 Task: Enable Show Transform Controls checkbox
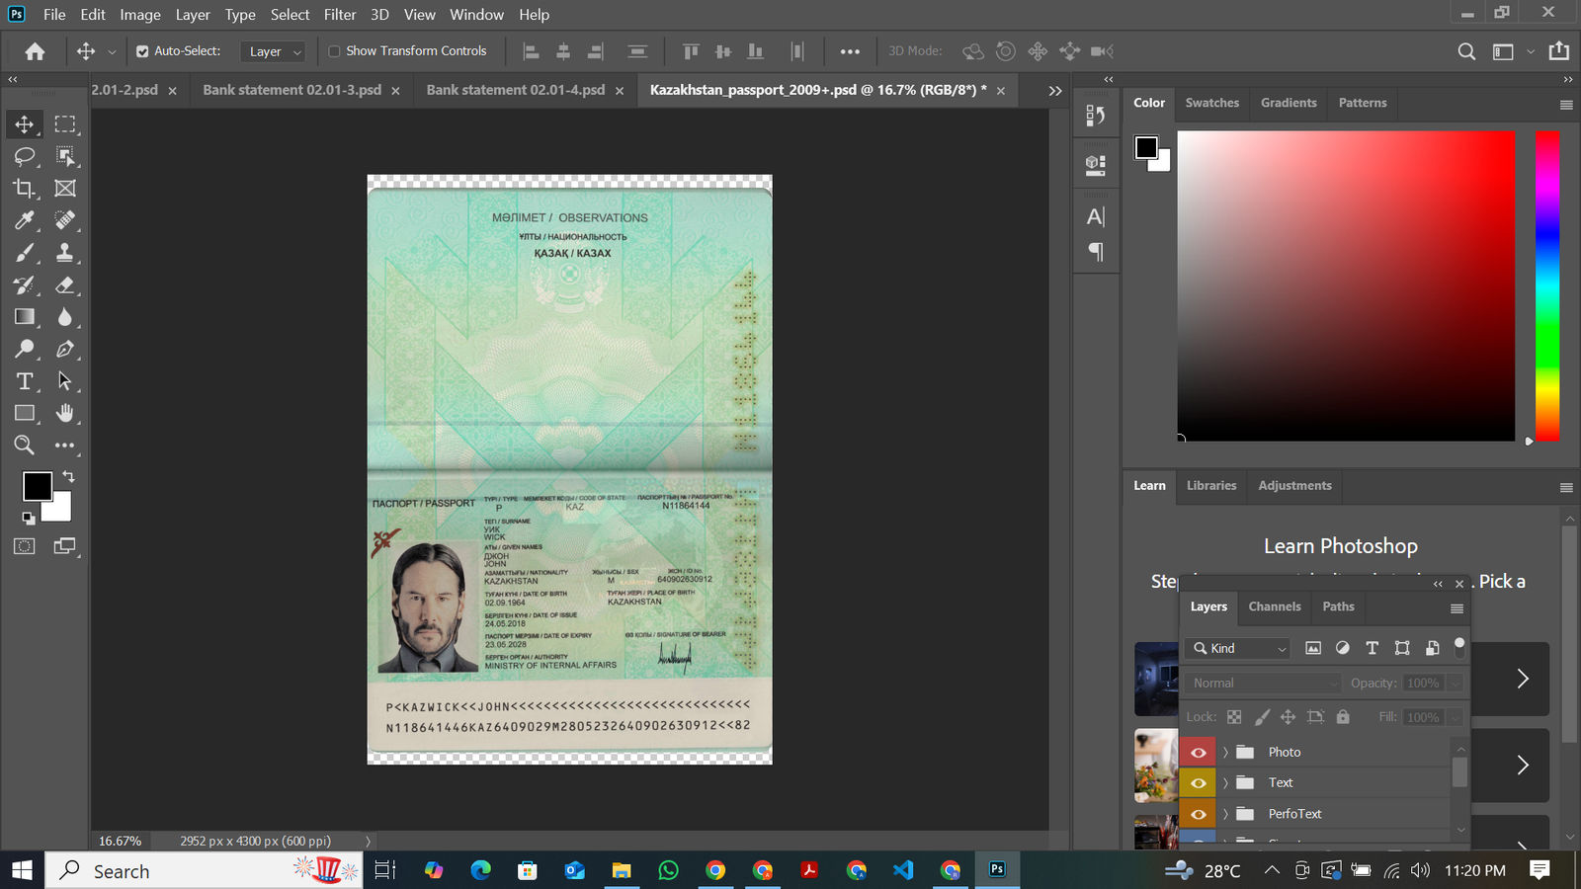pyautogui.click(x=334, y=51)
